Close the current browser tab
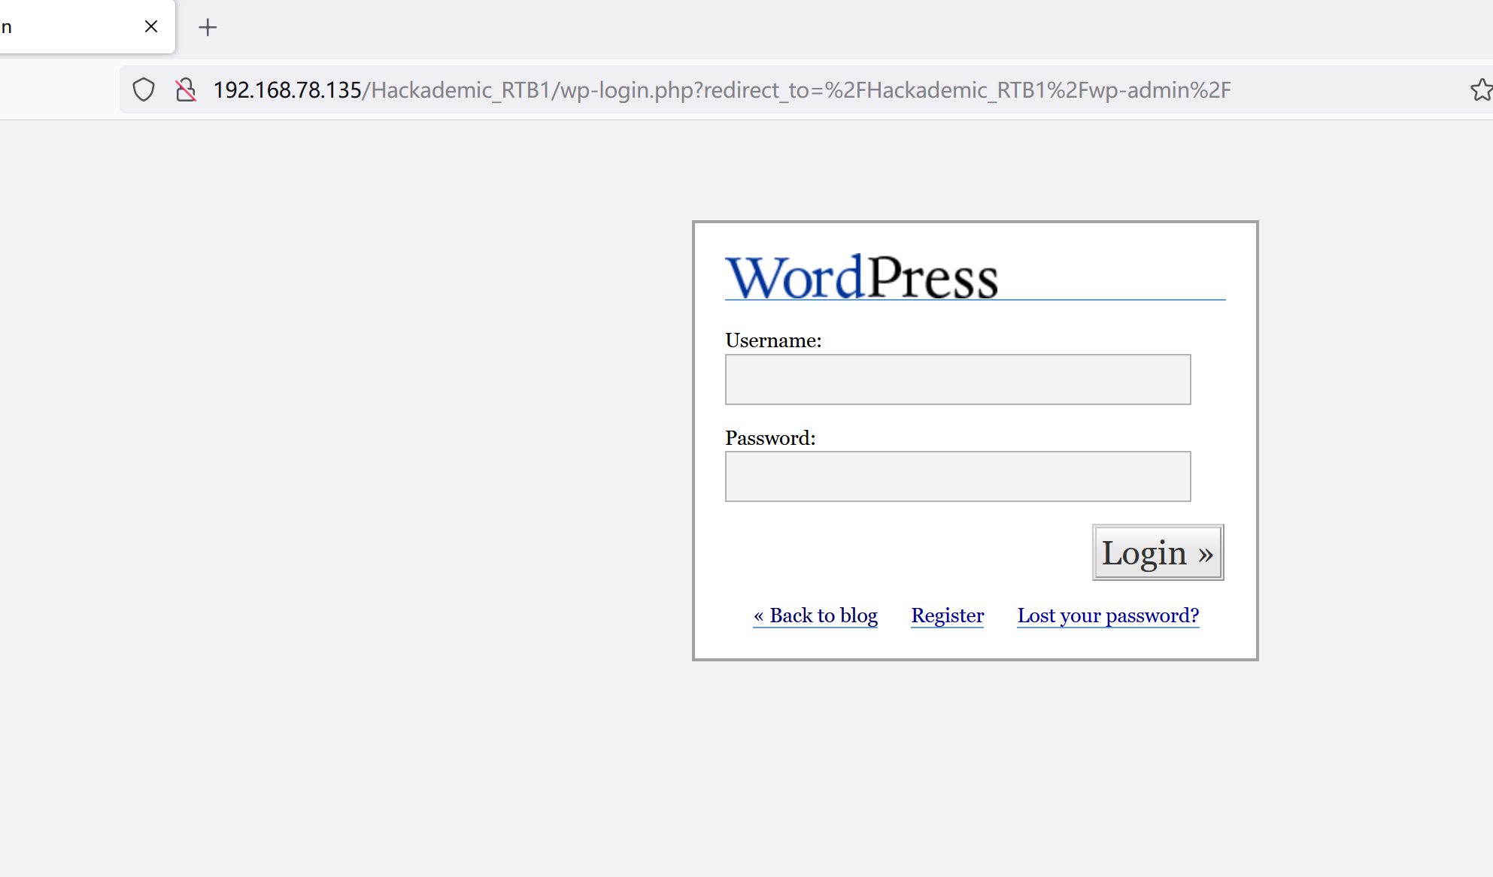Viewport: 1493px width, 877px height. point(151,27)
